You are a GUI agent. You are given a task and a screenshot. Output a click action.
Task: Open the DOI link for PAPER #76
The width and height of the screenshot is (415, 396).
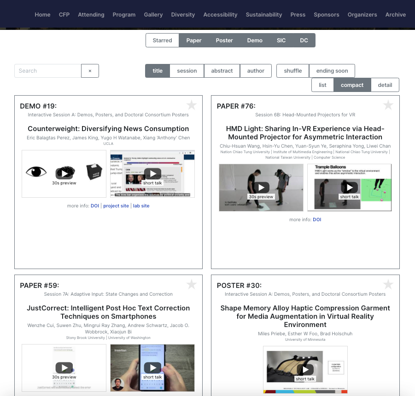(x=316, y=219)
